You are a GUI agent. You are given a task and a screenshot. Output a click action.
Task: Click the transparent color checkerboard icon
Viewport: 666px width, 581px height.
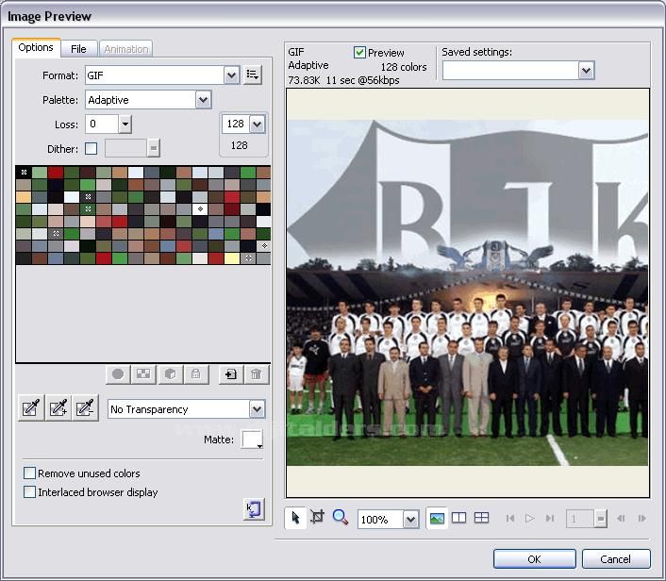point(143,374)
